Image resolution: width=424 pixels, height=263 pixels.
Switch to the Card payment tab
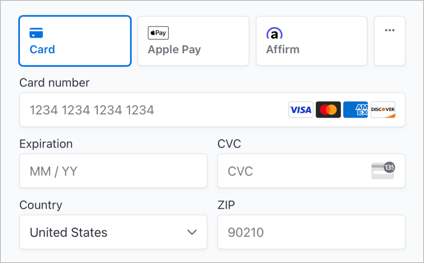[x=75, y=41]
